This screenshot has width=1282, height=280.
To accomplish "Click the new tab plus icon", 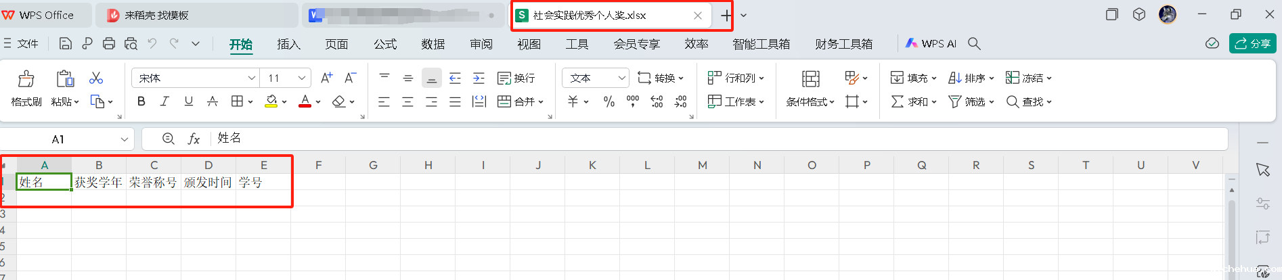I will pos(726,15).
